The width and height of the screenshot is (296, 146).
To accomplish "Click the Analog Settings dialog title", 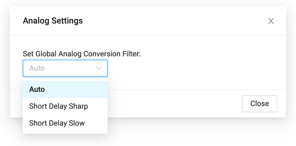I will click(x=53, y=21).
